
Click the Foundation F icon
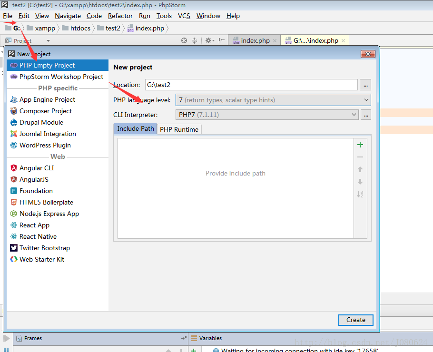pyautogui.click(x=13, y=191)
